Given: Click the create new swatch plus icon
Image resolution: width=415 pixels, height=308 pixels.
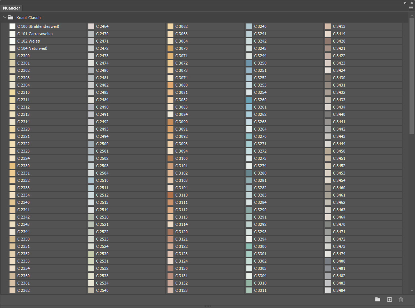Looking at the screenshot, I should click(x=389, y=300).
